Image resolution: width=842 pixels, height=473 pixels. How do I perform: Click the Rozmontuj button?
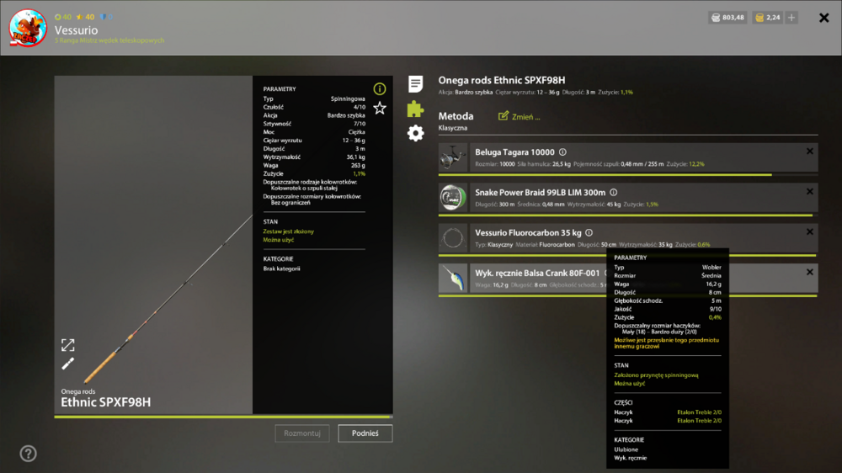point(302,433)
